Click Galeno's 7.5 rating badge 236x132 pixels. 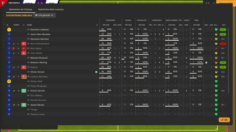coord(223,67)
